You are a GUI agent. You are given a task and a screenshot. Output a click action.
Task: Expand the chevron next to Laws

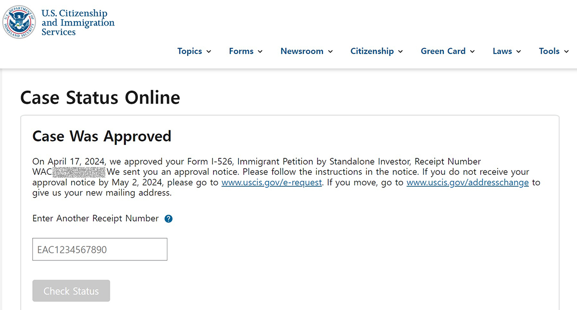(518, 52)
